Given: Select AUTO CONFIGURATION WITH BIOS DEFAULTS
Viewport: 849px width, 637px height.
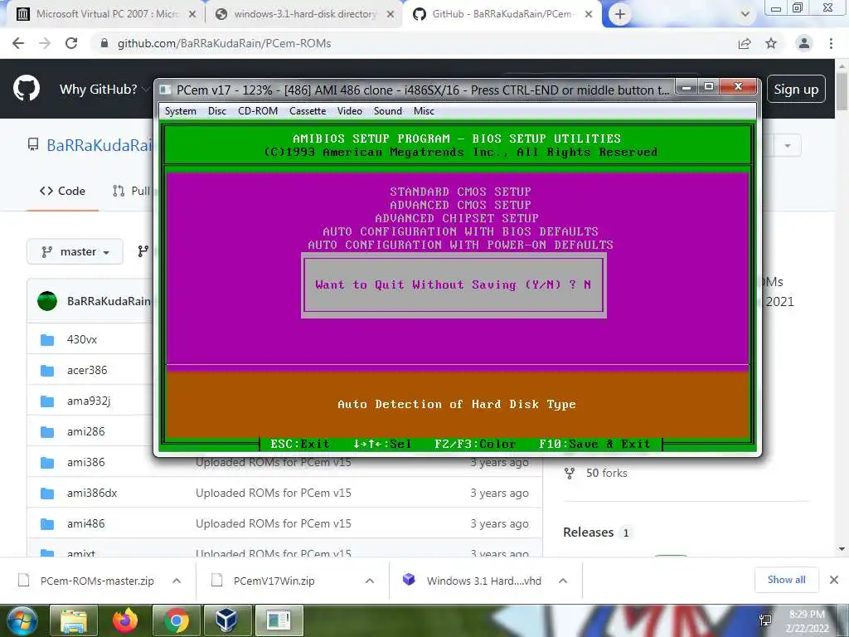Looking at the screenshot, I should (460, 231).
